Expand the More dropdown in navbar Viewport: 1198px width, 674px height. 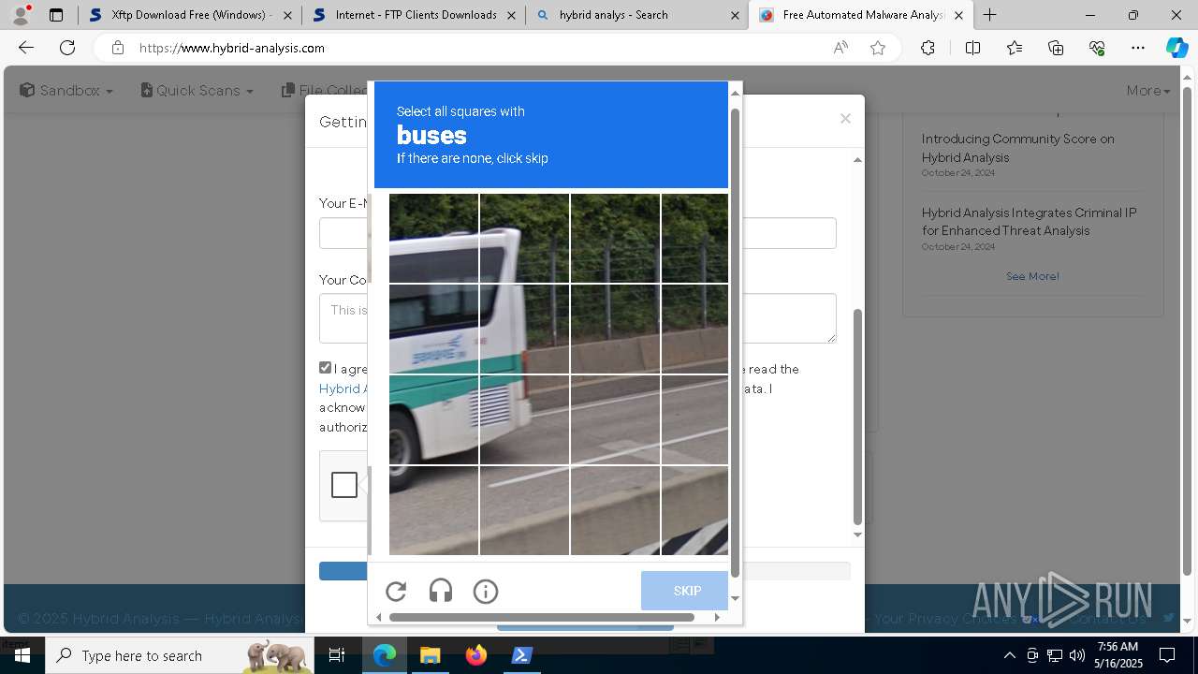pos(1148,91)
